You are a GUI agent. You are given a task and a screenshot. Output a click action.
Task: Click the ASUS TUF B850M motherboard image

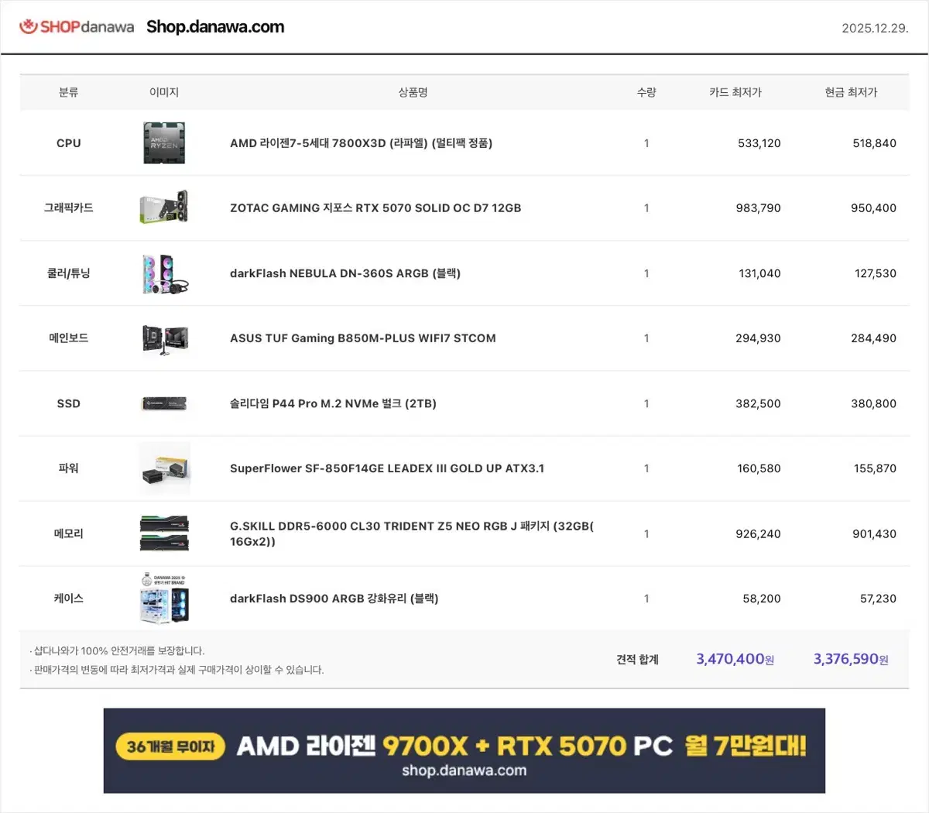pyautogui.click(x=163, y=338)
